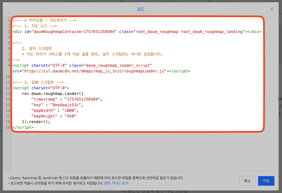Click the "timestamp" : "1757651258504" line
This screenshot has width=282, height=193.
[x=67, y=99]
